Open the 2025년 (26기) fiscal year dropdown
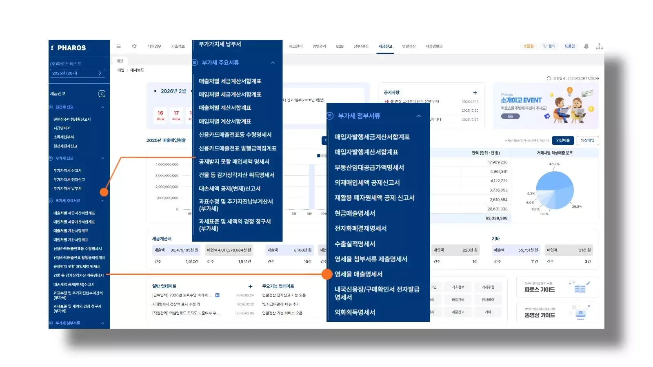 pos(78,73)
